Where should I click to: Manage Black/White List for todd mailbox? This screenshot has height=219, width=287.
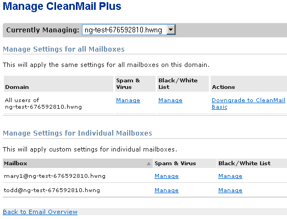(230, 190)
